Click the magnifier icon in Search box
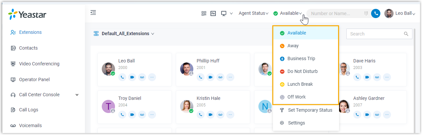Viewport: 422px width, 135px height. click(406, 34)
